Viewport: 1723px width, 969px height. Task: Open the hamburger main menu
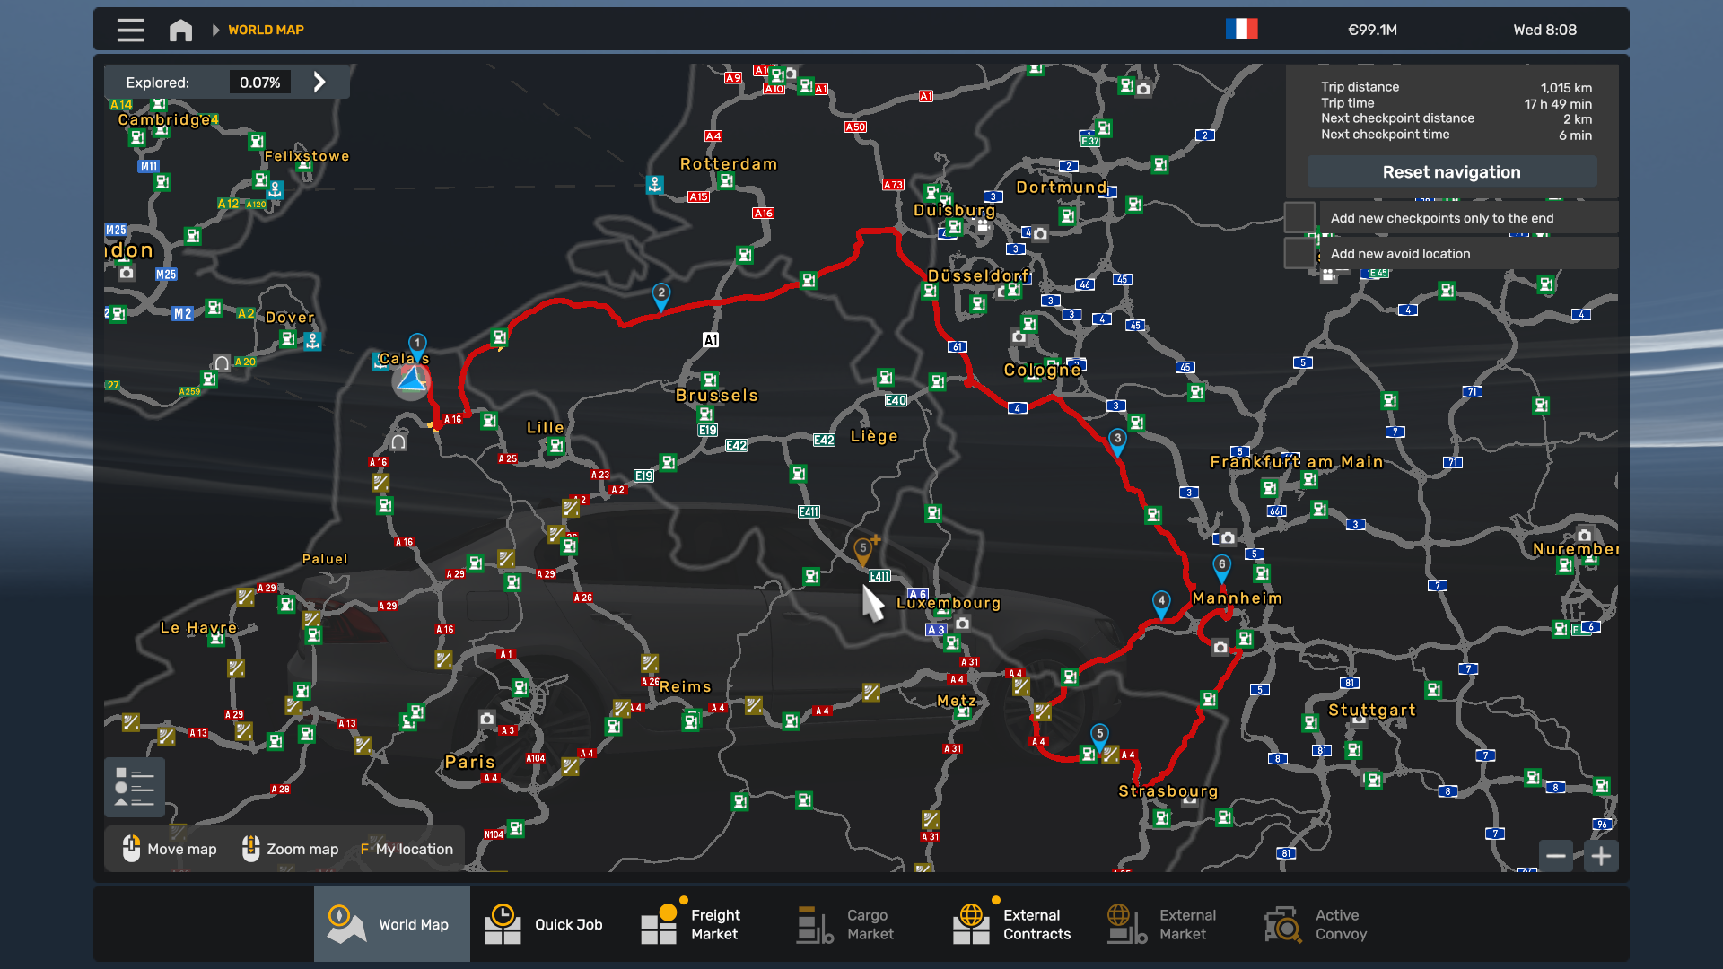[130, 30]
